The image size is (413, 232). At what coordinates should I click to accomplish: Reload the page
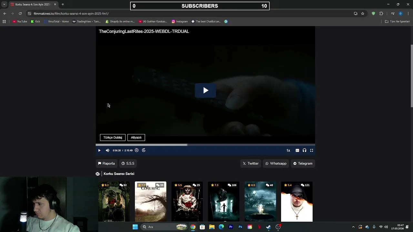[20, 14]
